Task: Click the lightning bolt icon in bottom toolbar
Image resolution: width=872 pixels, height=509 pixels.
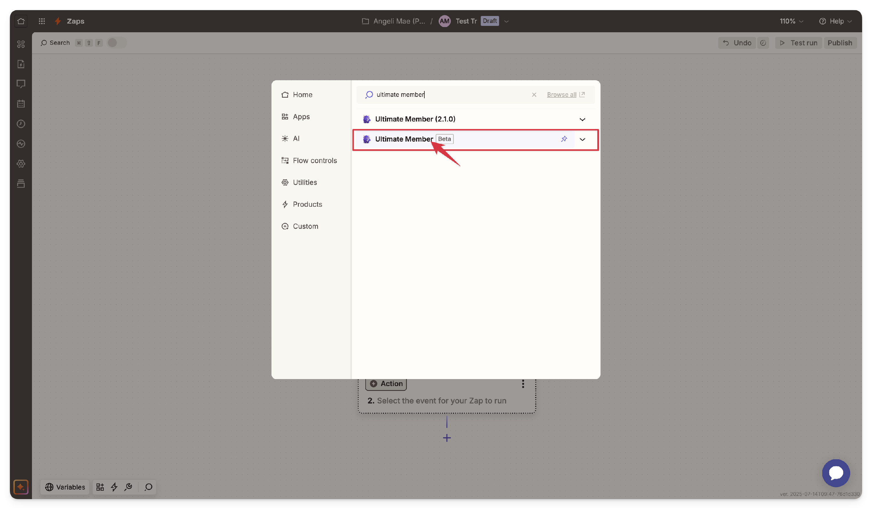Action: (x=114, y=487)
